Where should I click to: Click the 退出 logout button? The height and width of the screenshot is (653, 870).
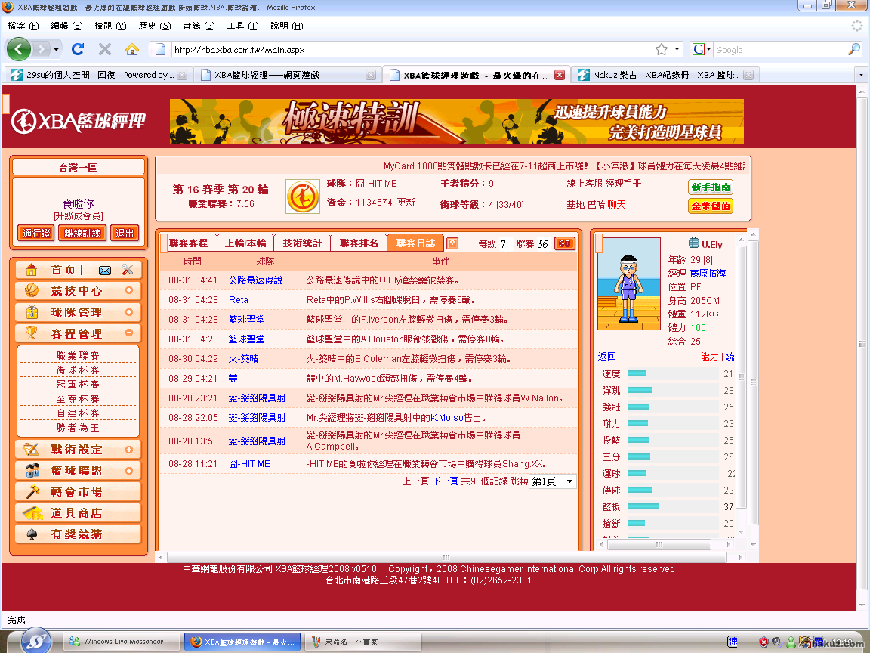[x=125, y=234]
